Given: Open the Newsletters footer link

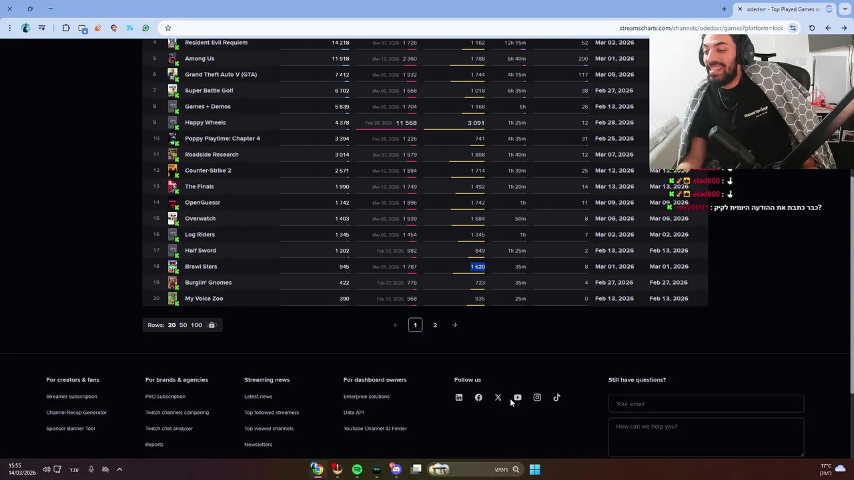Looking at the screenshot, I should (258, 445).
